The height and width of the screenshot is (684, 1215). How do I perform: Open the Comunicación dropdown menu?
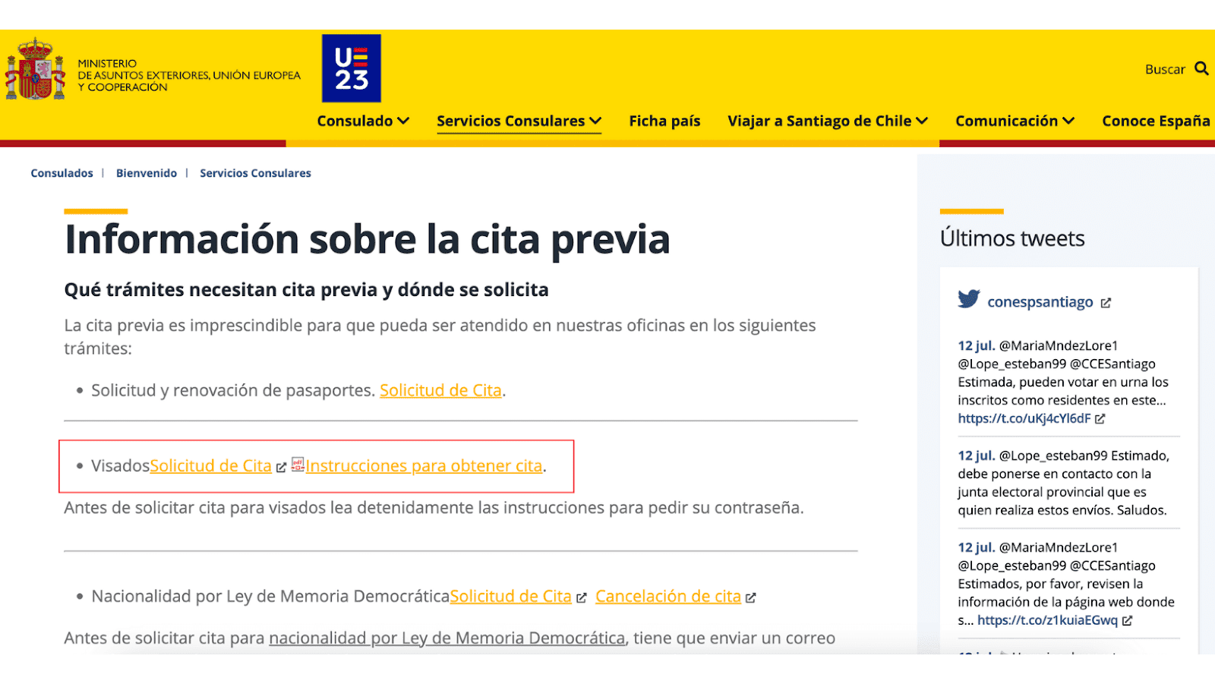1015,121
